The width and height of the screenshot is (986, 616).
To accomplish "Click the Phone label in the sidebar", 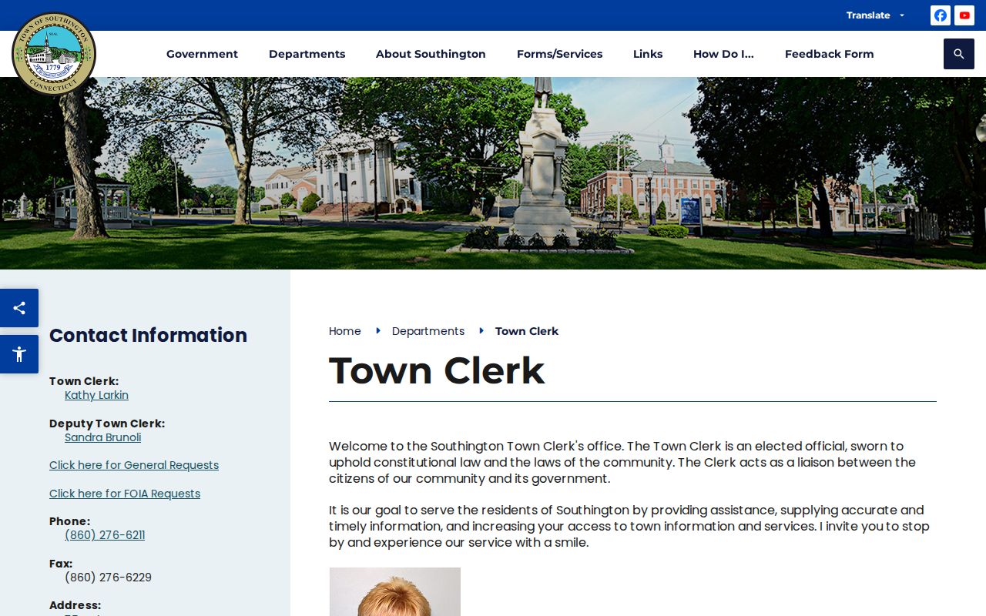I will pos(69,521).
